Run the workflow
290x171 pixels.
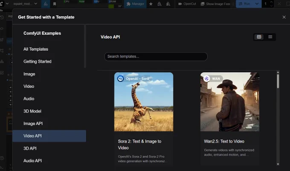tap(244, 4)
